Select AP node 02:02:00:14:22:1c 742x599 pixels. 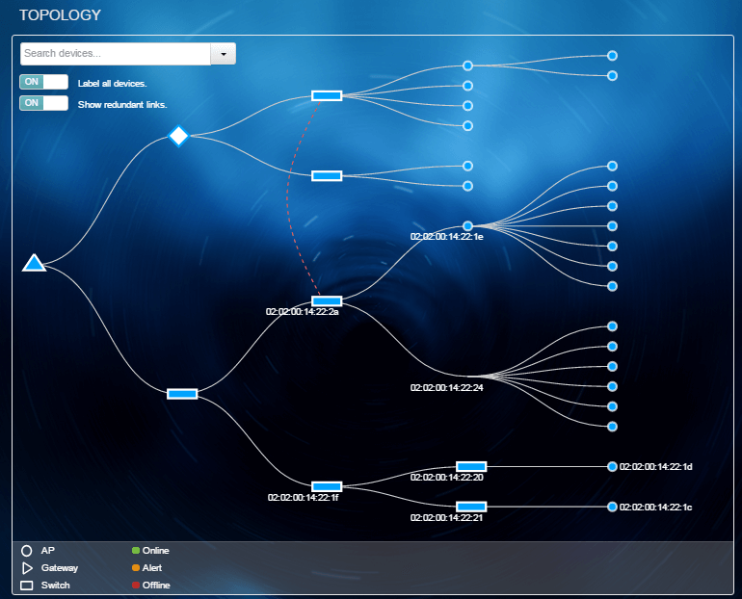pyautogui.click(x=612, y=507)
